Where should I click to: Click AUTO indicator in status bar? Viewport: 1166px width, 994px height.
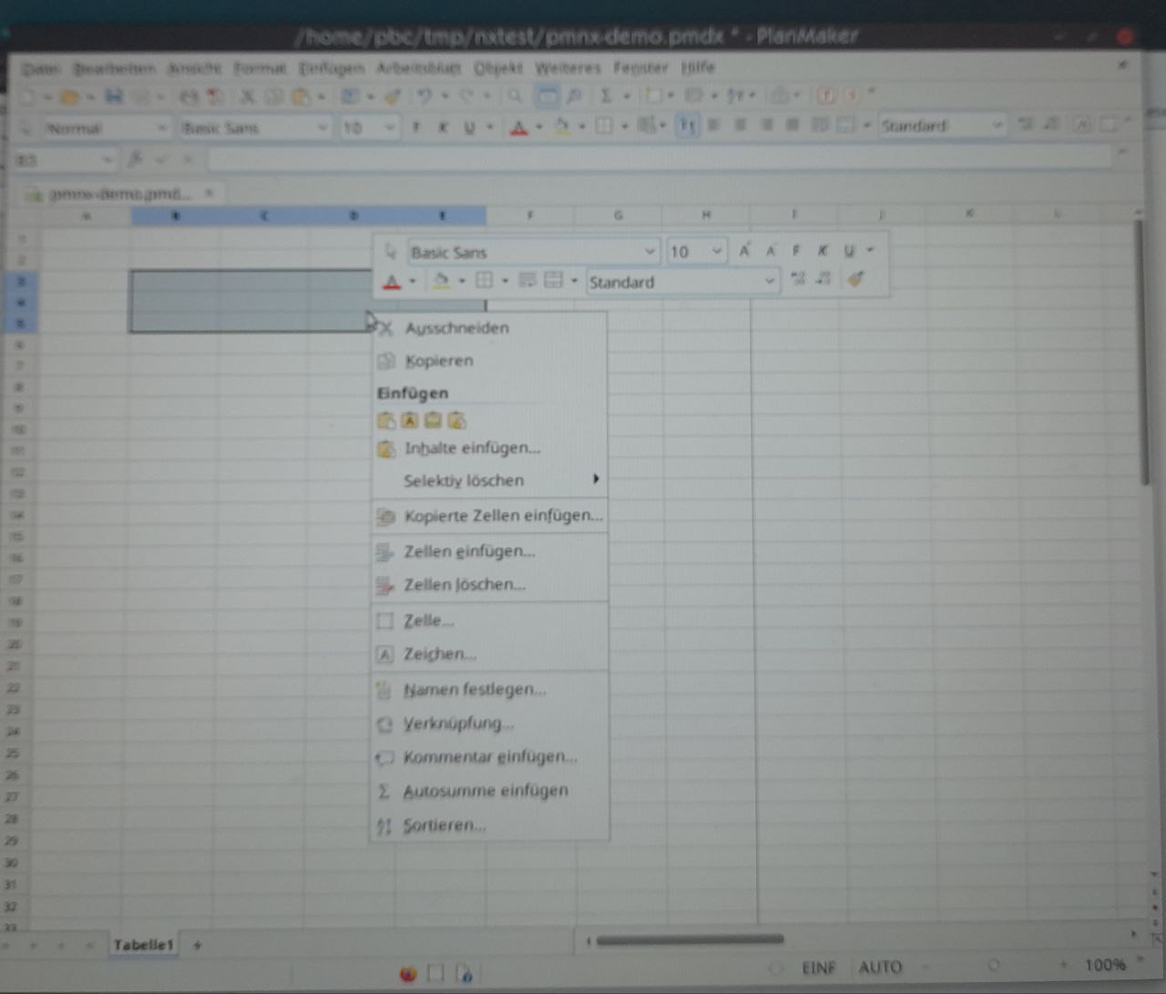coord(880,968)
